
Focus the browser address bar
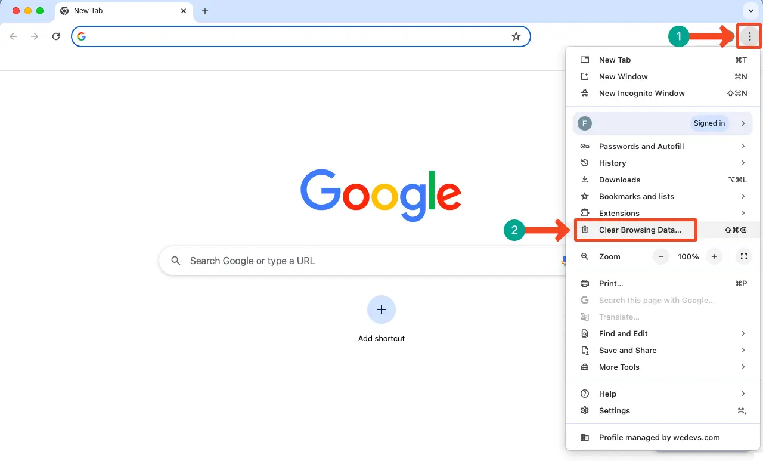tap(300, 36)
